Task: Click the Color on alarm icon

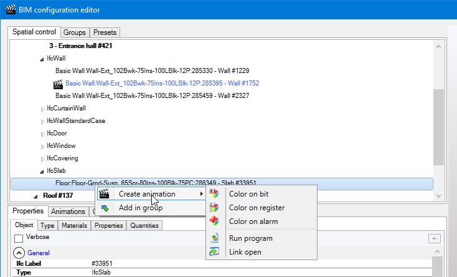Action: click(x=215, y=221)
